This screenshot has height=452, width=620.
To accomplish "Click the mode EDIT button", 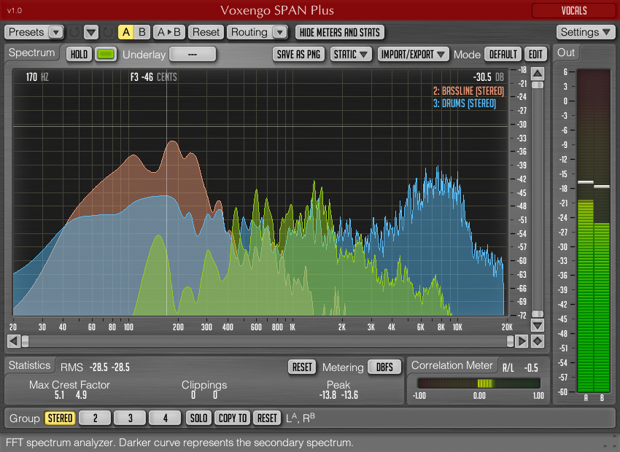I will 536,55.
